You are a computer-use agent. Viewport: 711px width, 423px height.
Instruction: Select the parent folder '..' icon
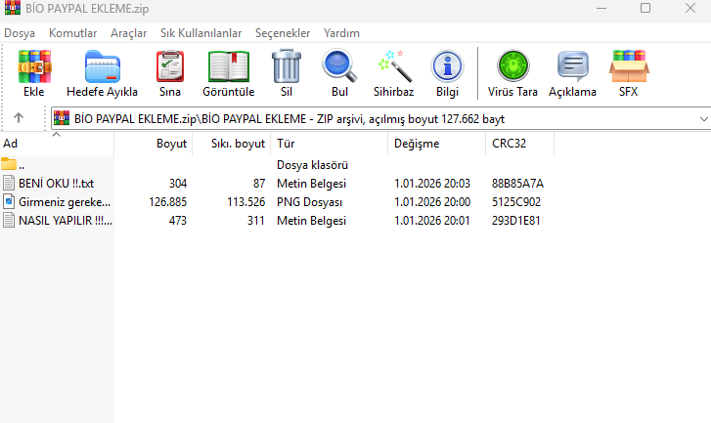(9, 163)
